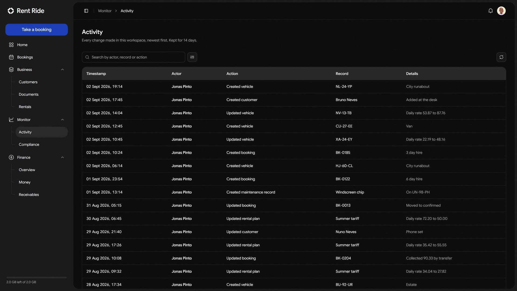Select Activity in sidebar
517x291 pixels.
click(42, 132)
